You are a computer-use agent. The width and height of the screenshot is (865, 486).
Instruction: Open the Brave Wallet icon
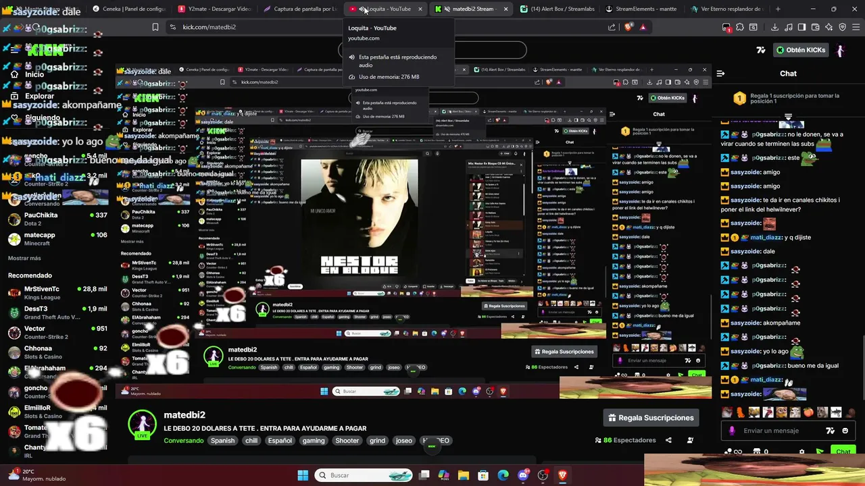(x=815, y=27)
